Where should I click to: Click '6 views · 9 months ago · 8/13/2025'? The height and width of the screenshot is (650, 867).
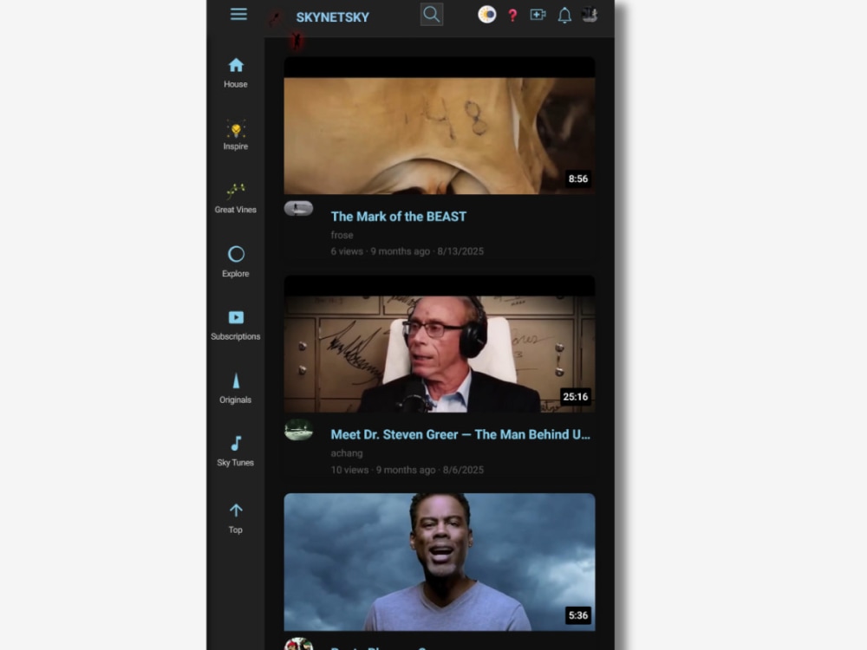tap(407, 251)
